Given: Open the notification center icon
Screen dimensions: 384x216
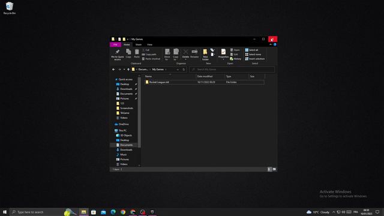Looking at the screenshot, I should [377, 212].
